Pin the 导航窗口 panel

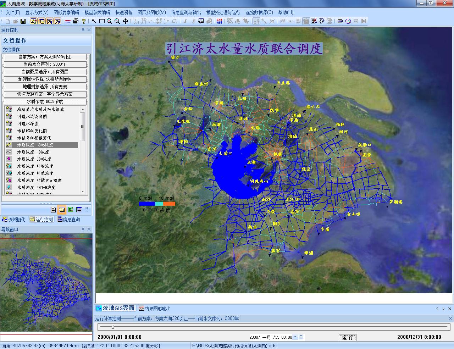[83, 229]
